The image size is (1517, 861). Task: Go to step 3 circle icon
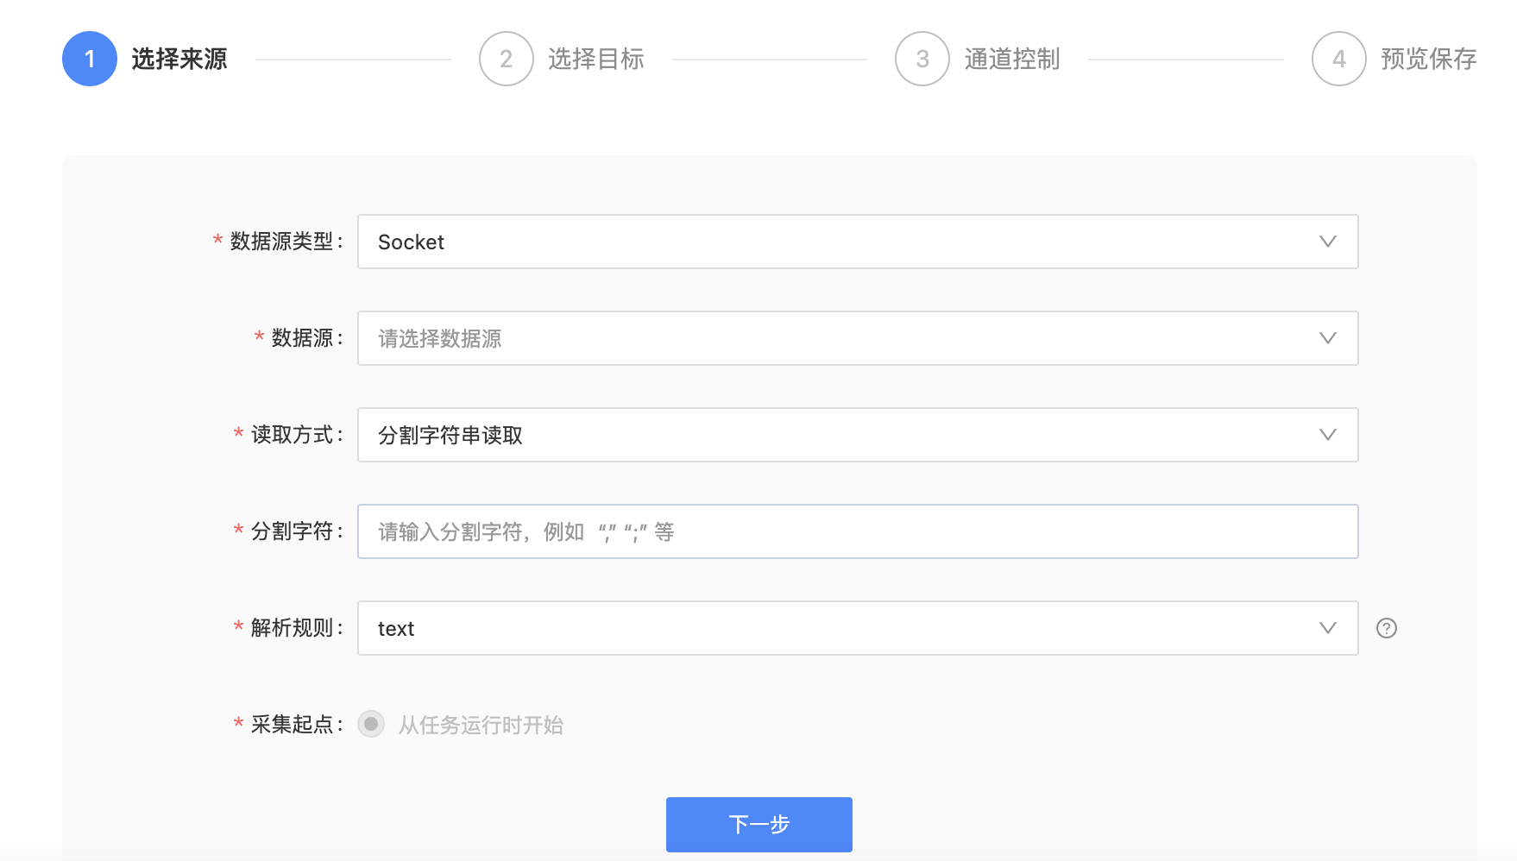coord(922,59)
